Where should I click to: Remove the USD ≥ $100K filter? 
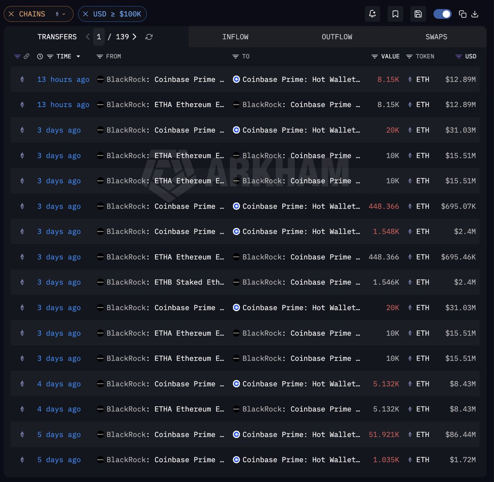[86, 14]
